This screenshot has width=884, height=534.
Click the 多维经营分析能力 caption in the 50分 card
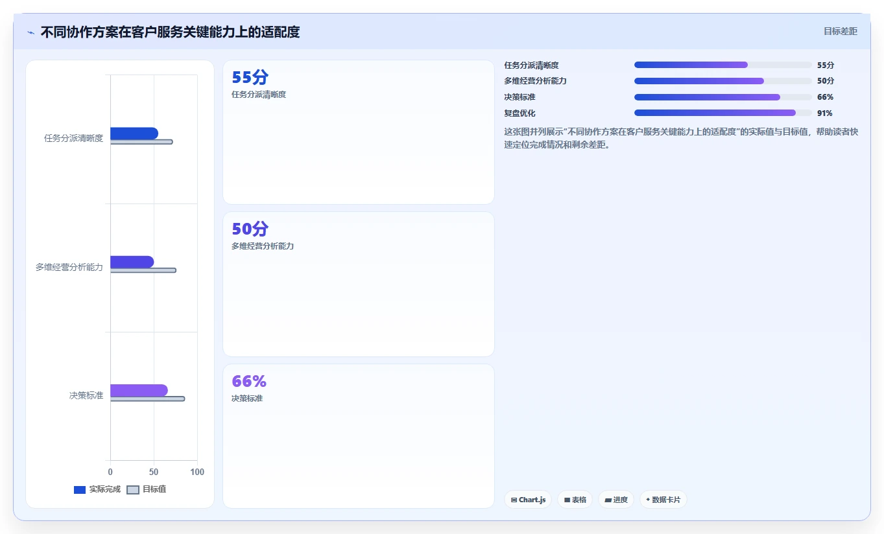(263, 246)
